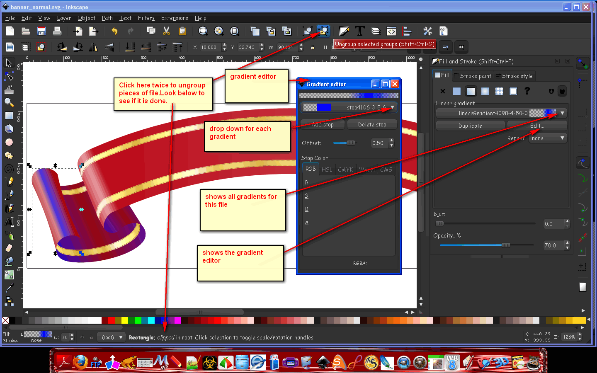Select the arrow Selector tool
The image size is (597, 373).
9,63
